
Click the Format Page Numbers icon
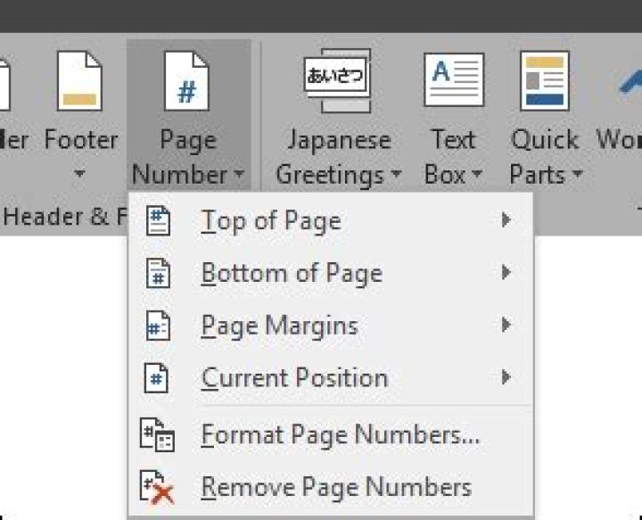click(157, 434)
